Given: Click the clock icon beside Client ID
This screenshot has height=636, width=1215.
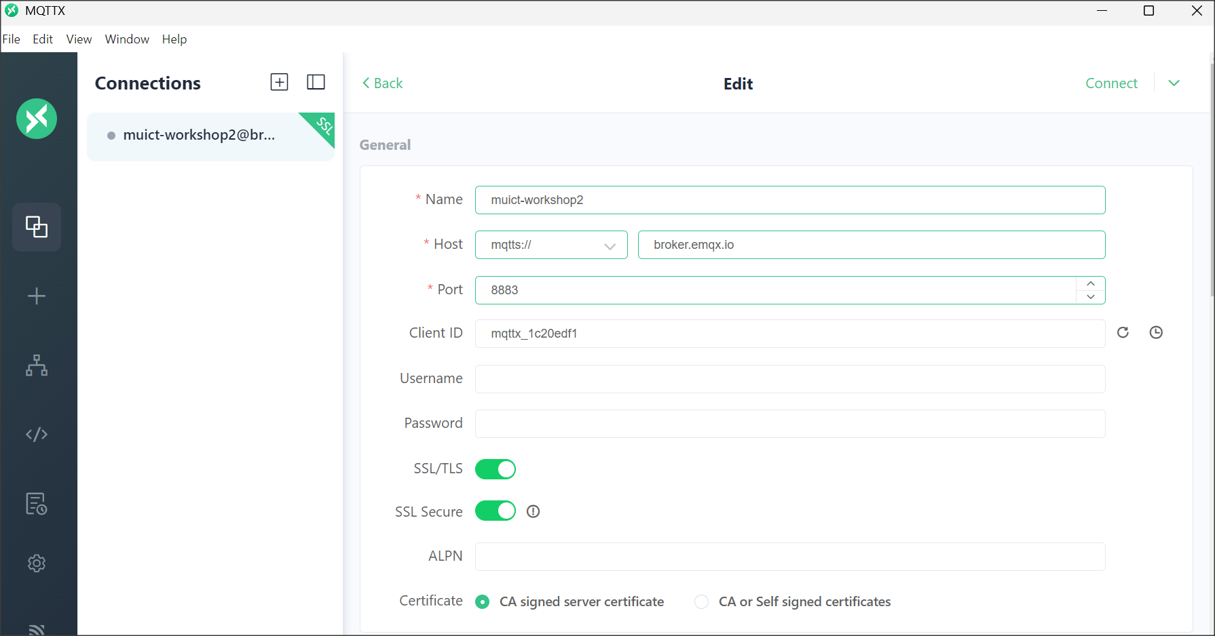Looking at the screenshot, I should (x=1156, y=332).
